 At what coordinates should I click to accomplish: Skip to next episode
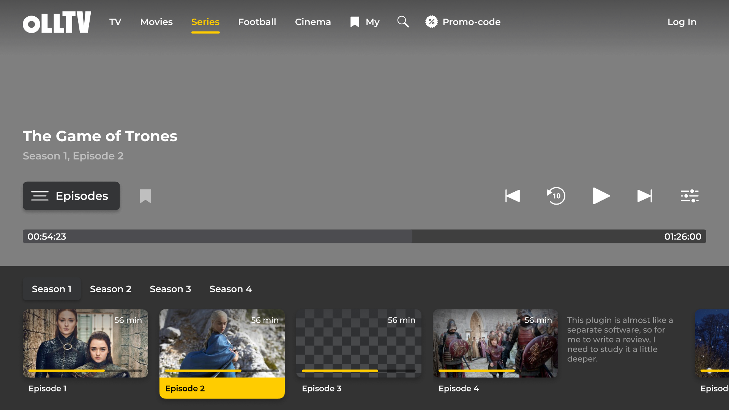(645, 196)
